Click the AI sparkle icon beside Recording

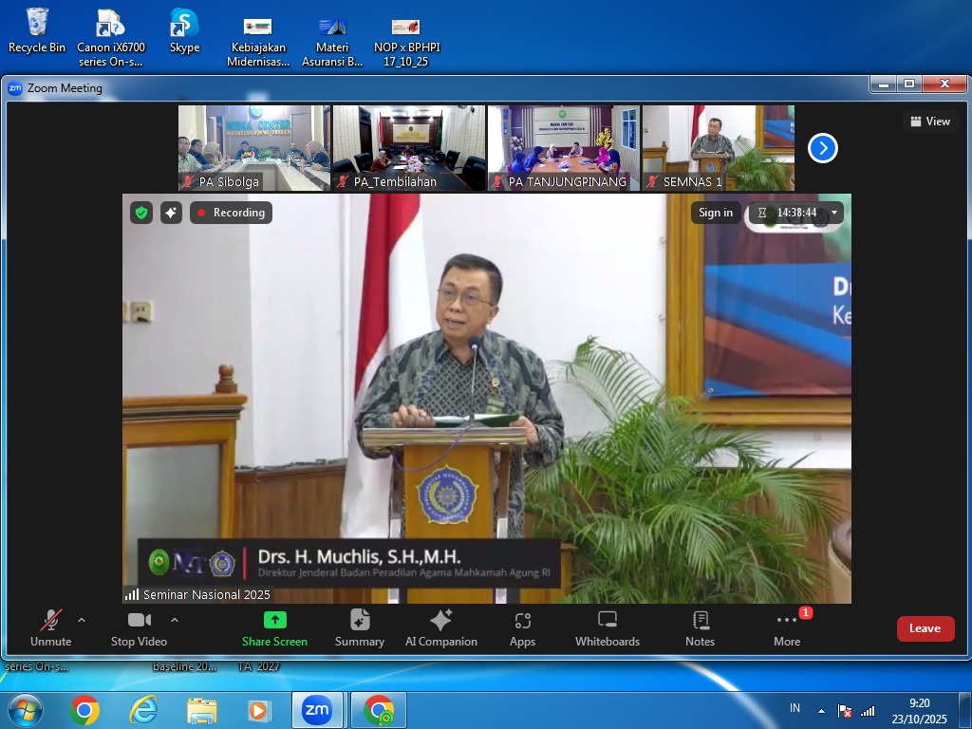pos(171,213)
